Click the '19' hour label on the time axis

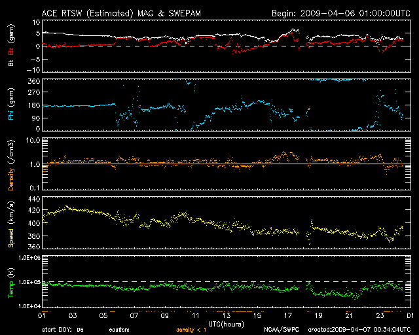318,316
